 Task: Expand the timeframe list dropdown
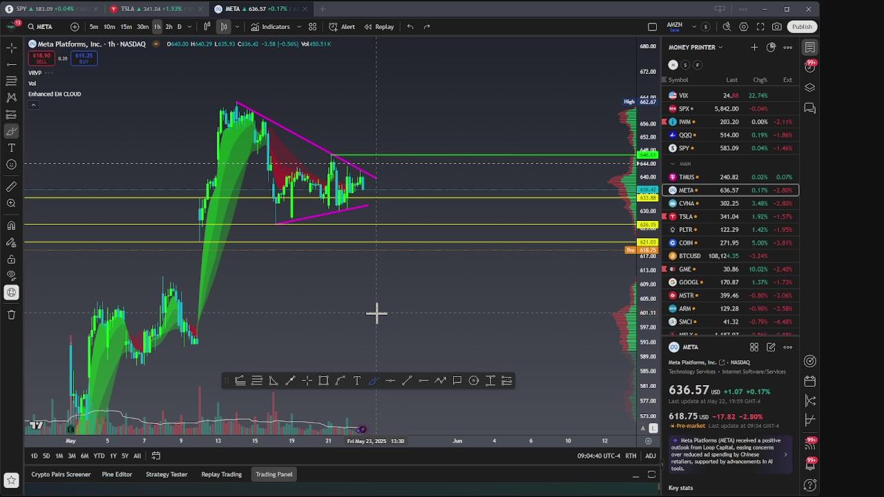[x=191, y=27]
